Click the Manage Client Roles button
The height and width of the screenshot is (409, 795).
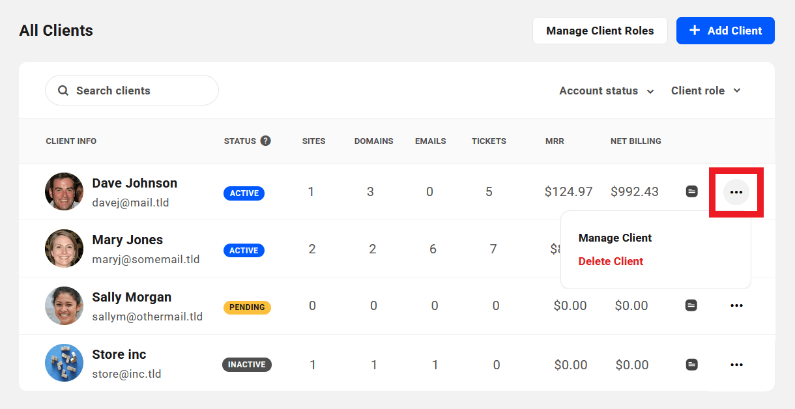point(600,30)
